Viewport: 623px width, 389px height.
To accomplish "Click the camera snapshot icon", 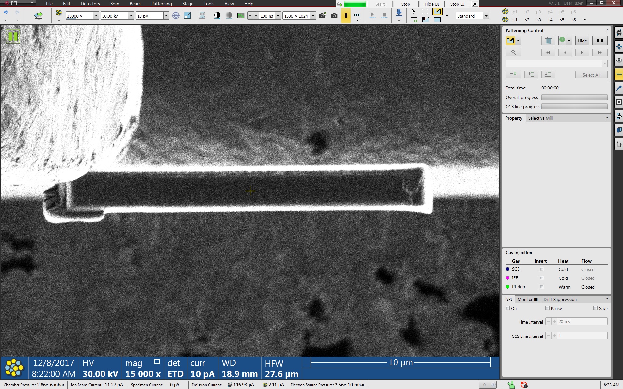I will tap(334, 16).
